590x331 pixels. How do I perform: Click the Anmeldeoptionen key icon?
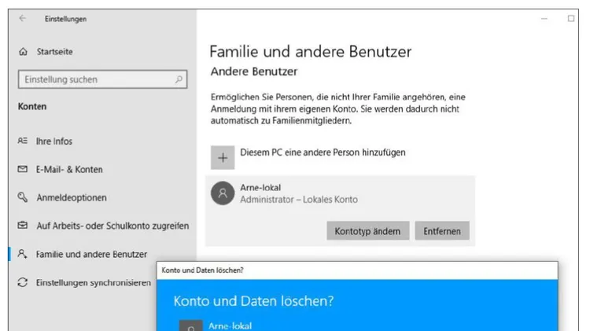[23, 197]
